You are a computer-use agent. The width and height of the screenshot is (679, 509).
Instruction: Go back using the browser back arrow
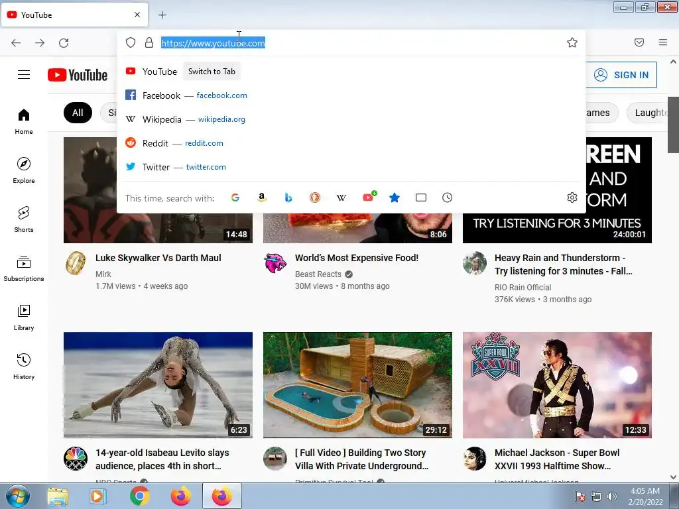point(16,43)
